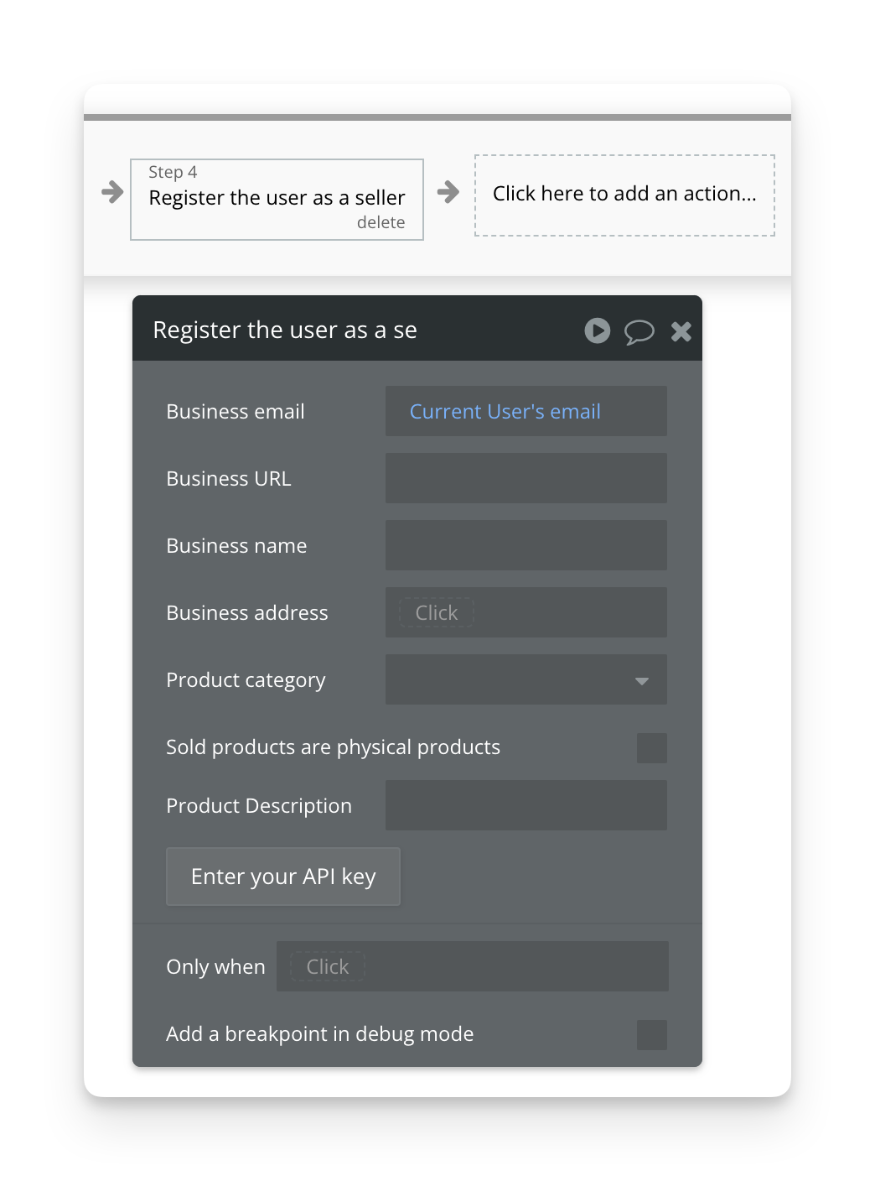Toggle Sold products are physical products checkbox
This screenshot has width=875, height=1181.
[652, 748]
